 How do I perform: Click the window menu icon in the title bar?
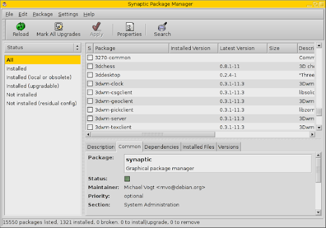(4, 4)
